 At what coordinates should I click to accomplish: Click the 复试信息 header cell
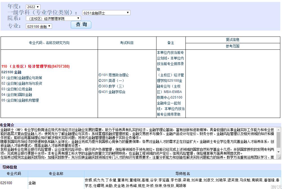(232, 40)
